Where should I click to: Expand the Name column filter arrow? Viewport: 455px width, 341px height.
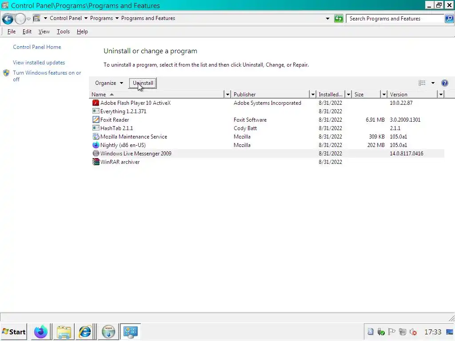[227, 95]
